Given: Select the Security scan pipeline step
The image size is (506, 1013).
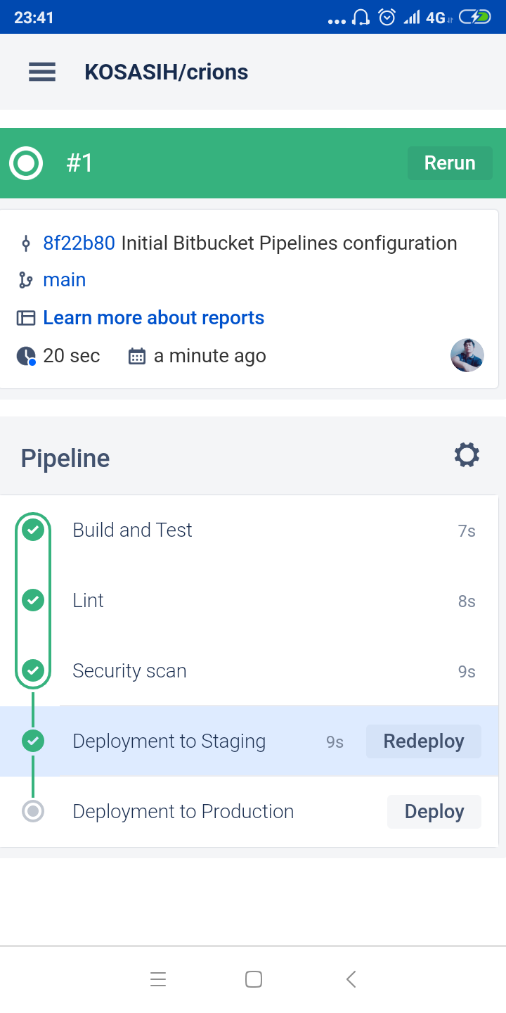Looking at the screenshot, I should pos(129,671).
